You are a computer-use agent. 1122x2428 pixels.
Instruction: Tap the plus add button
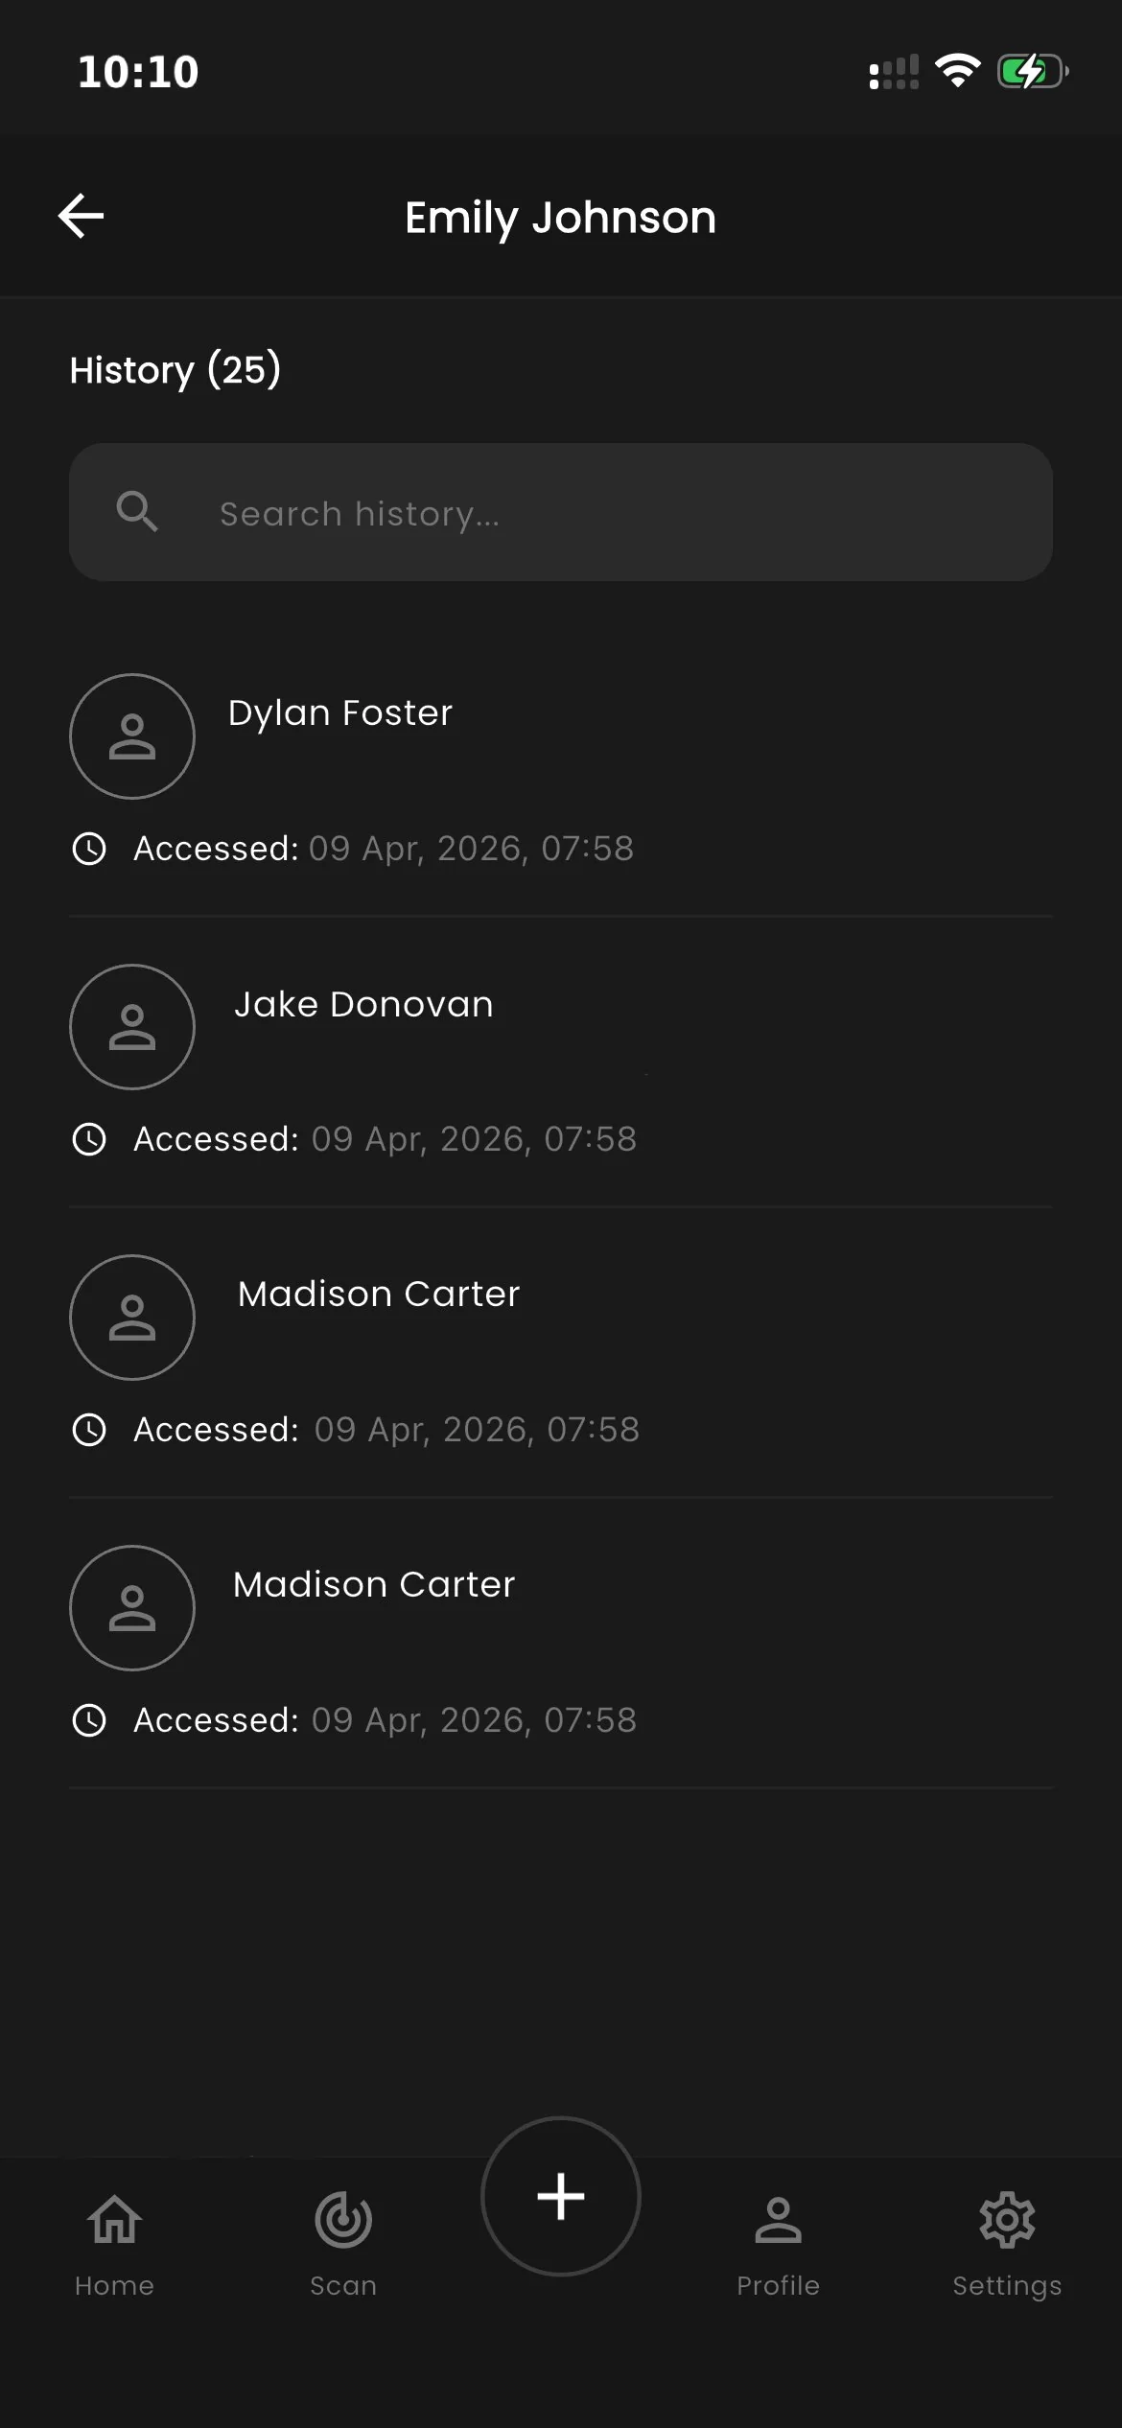coord(561,2196)
